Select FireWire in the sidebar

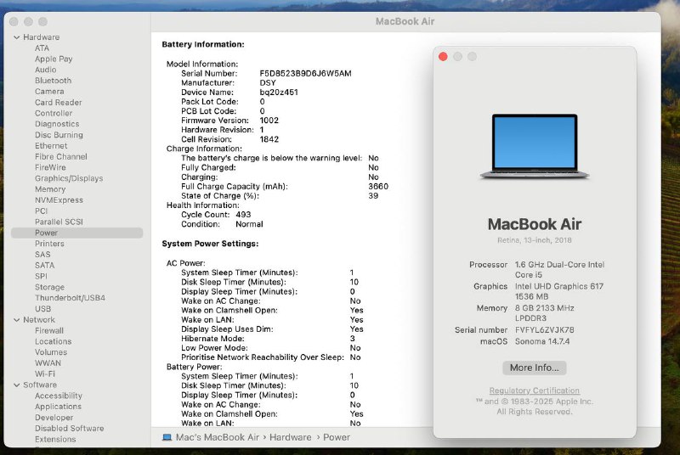click(50, 167)
